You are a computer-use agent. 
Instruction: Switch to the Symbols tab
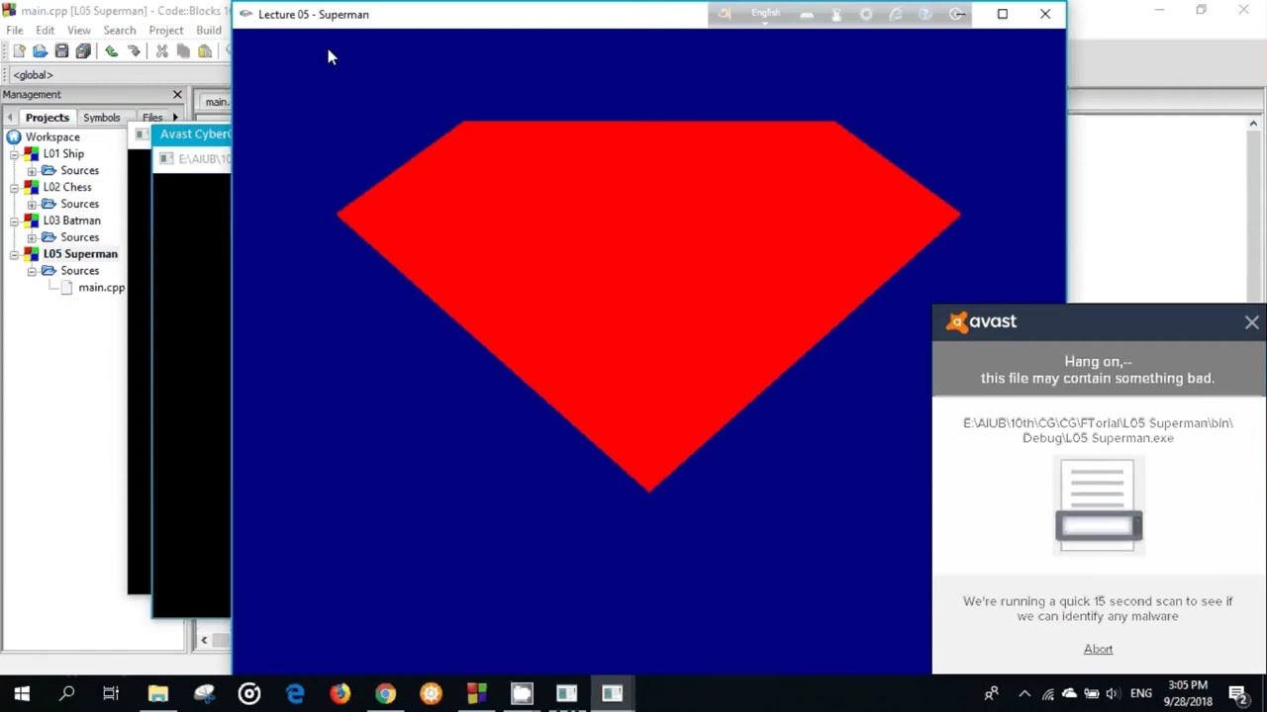pos(102,118)
